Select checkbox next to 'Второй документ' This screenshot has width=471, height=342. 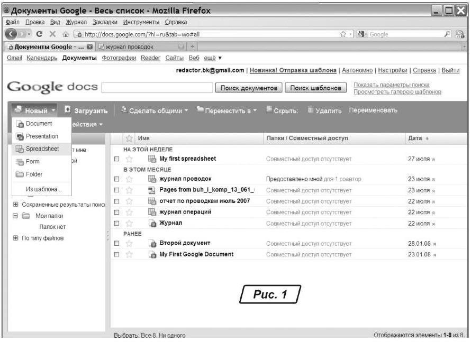point(116,244)
